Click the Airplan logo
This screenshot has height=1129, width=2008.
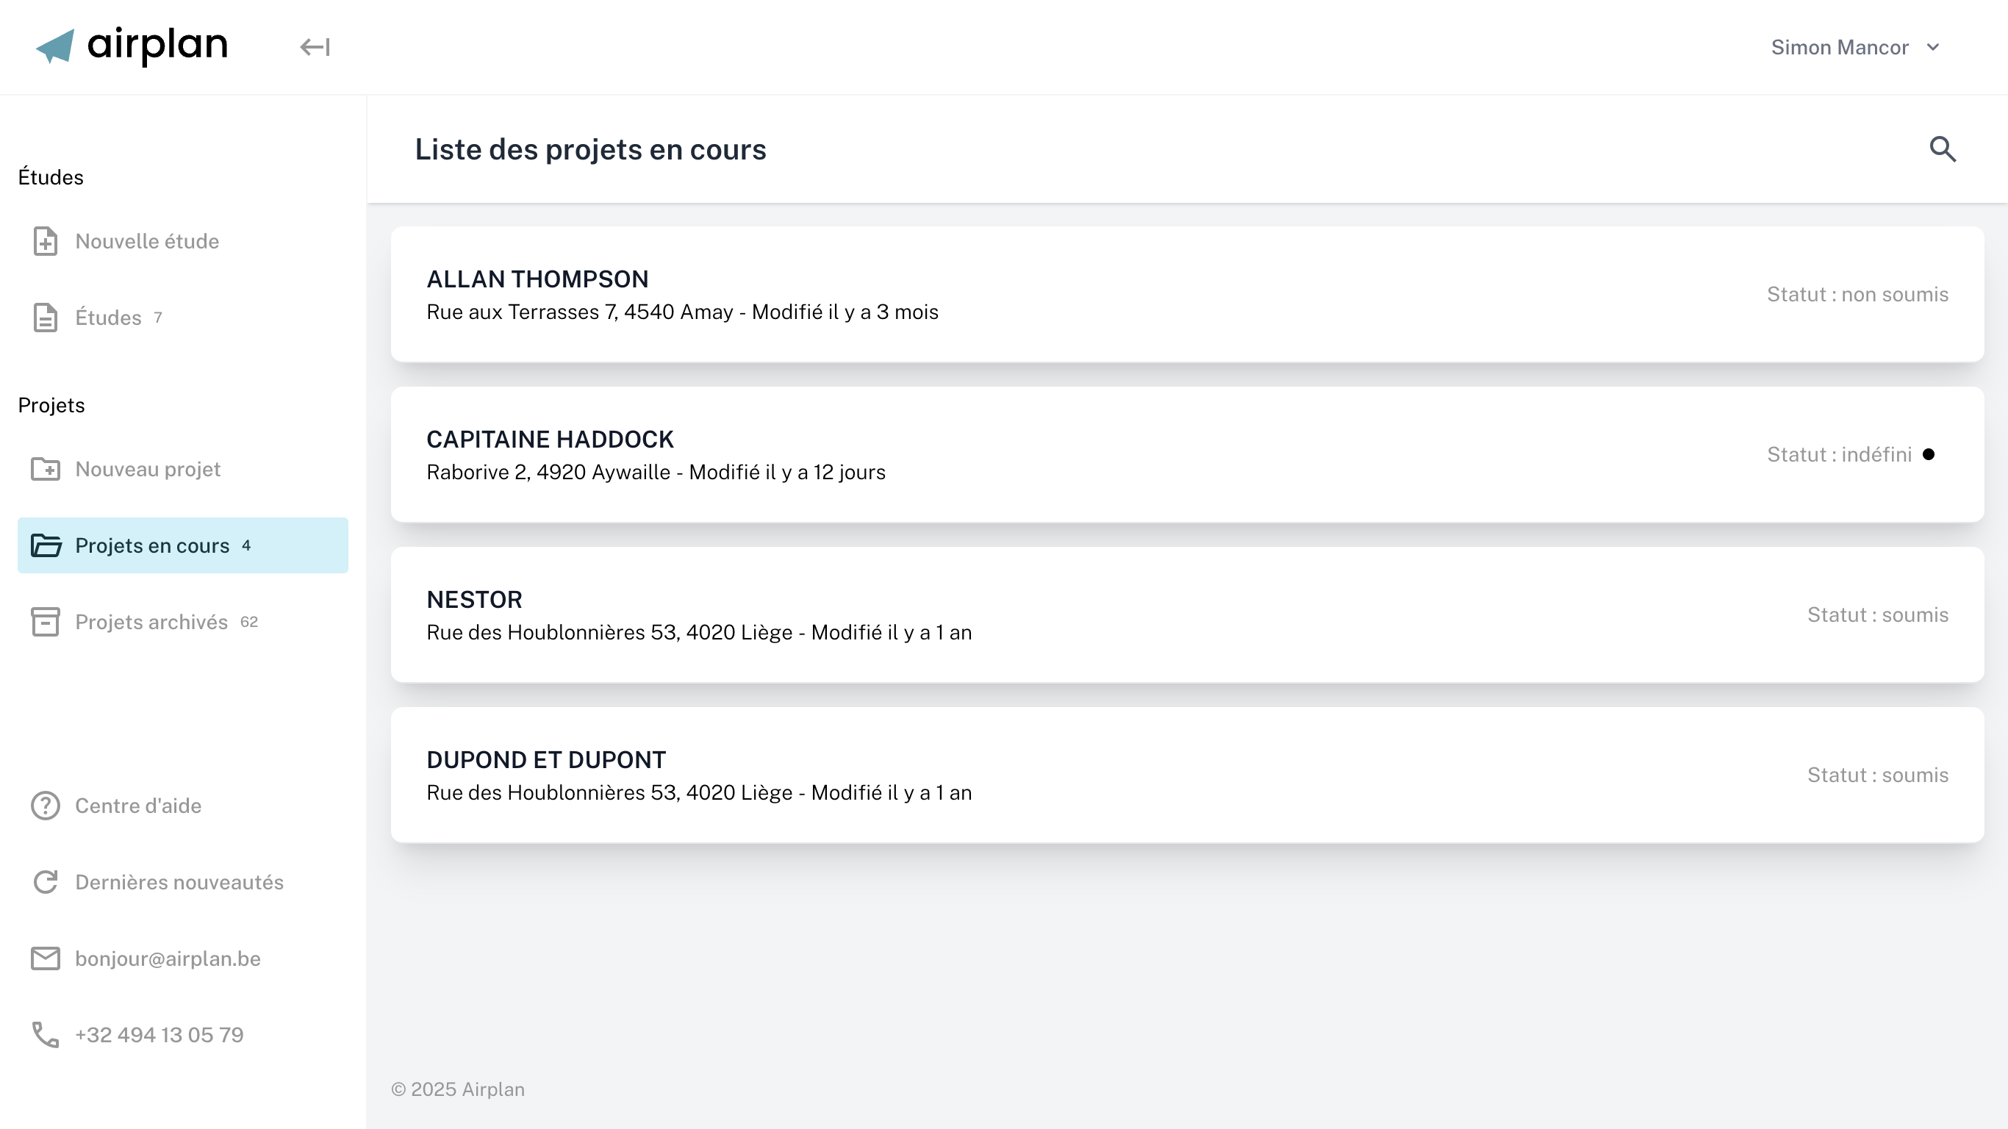[132, 46]
